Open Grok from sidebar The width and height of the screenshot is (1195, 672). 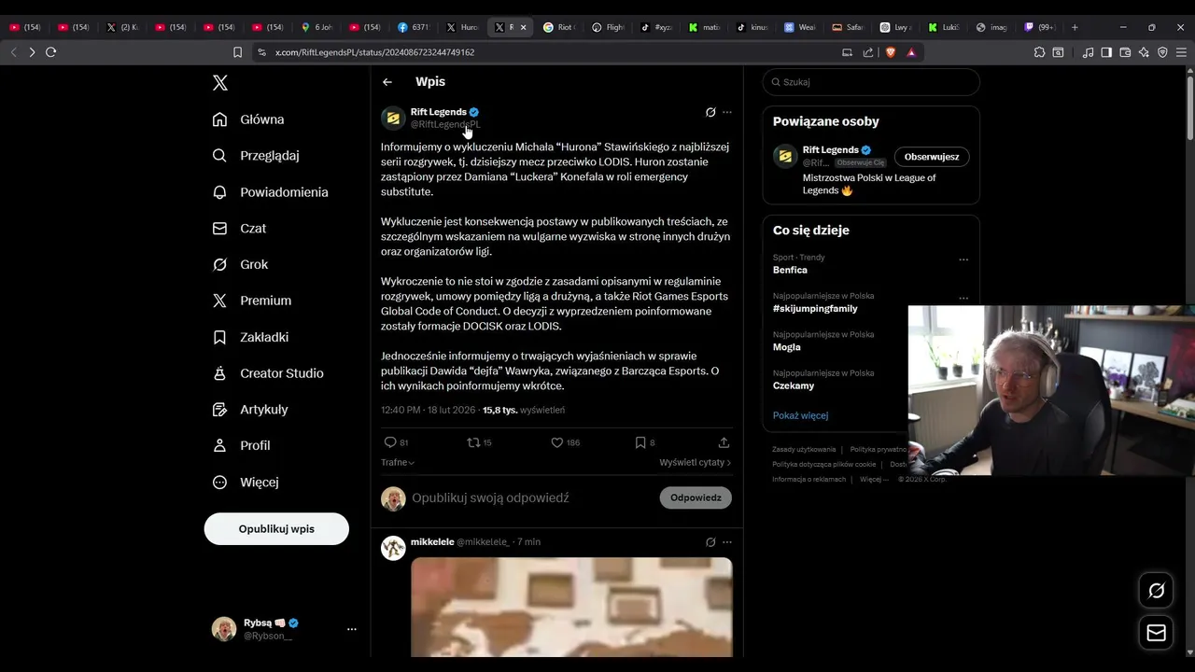click(240, 265)
